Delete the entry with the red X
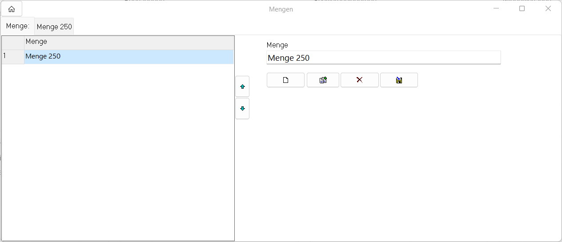The image size is (562, 242). click(x=359, y=80)
